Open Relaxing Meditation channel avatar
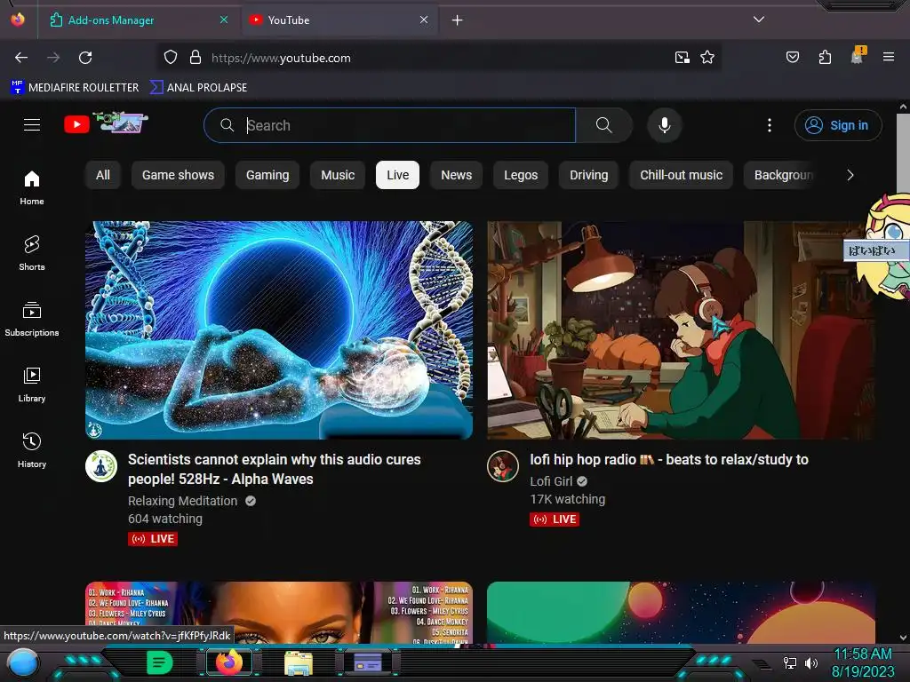910x682 pixels. pos(101,466)
